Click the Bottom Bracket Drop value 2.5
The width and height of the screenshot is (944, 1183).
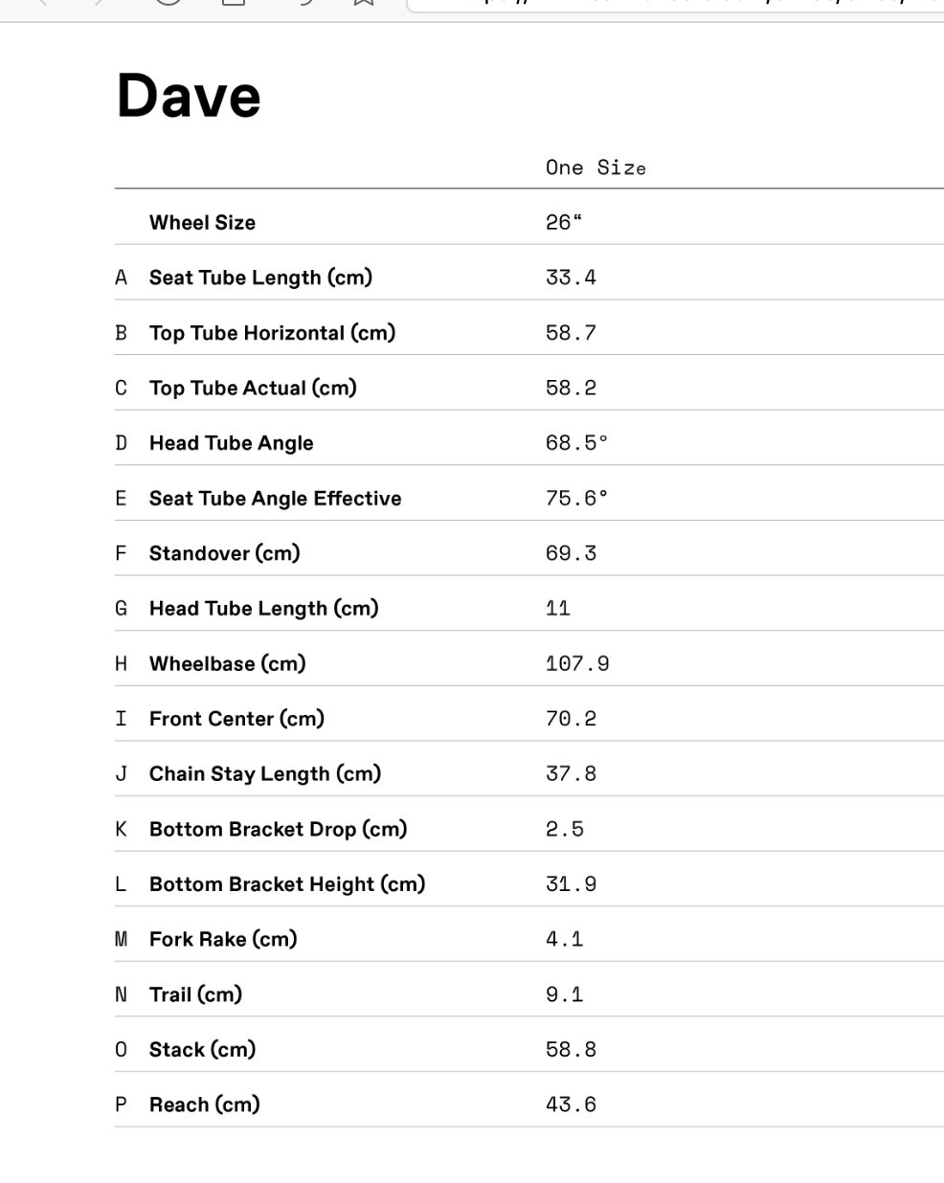pos(565,829)
